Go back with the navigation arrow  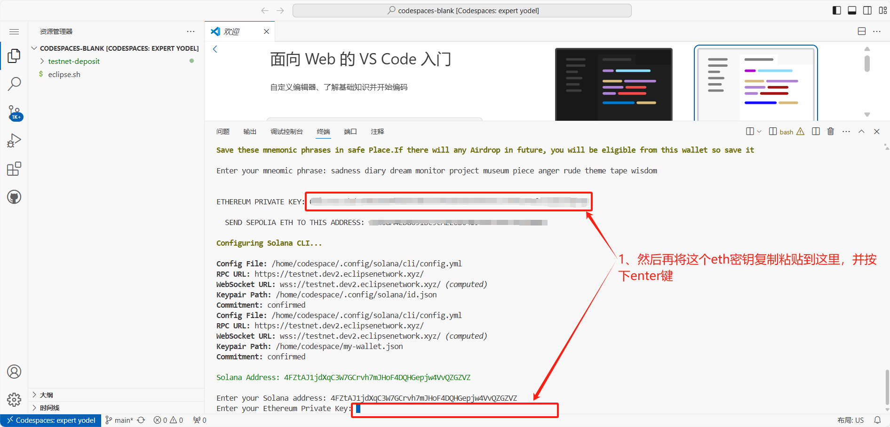coord(265,10)
